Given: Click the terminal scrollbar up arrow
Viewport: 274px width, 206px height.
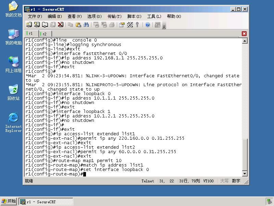Looking at the screenshot, I should click(x=245, y=41).
